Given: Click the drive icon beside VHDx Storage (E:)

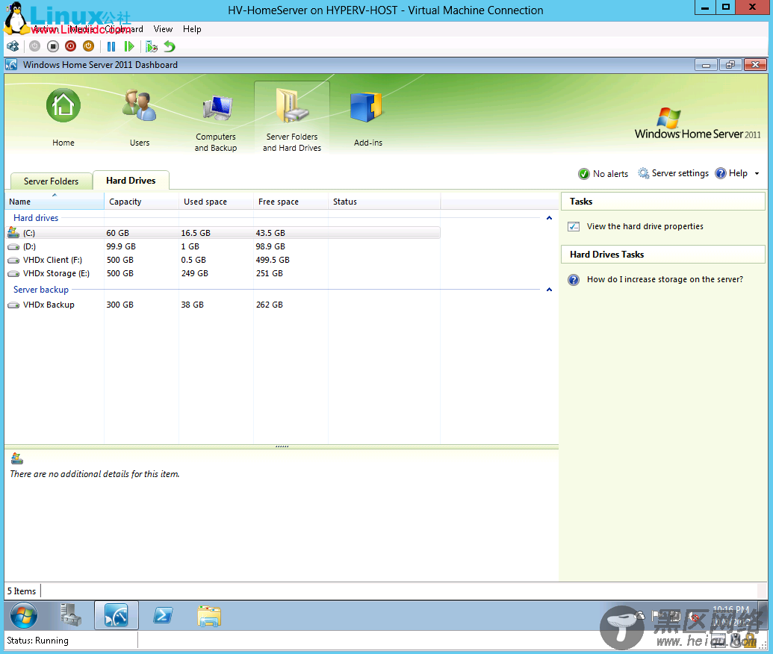Looking at the screenshot, I should point(13,273).
